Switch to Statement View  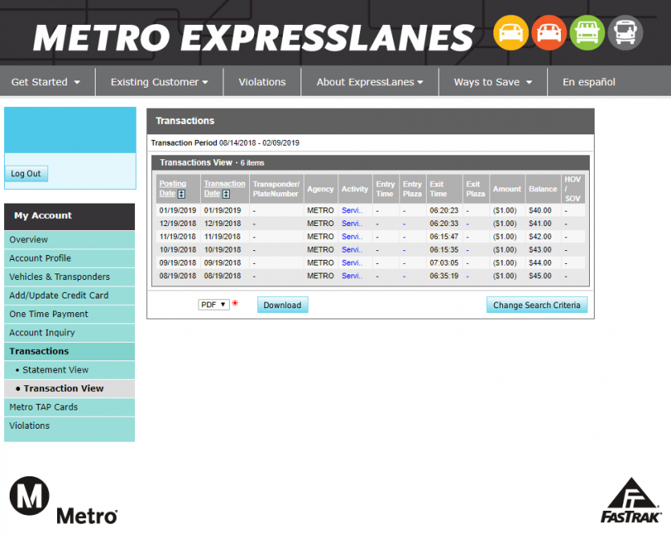(69, 370)
